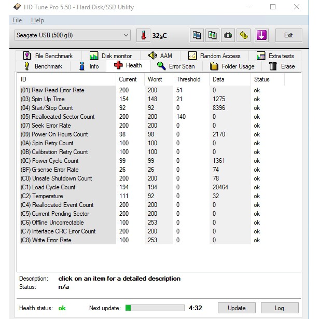Click the camera save screenshot icon
This screenshot has width=319, height=319.
228,35
